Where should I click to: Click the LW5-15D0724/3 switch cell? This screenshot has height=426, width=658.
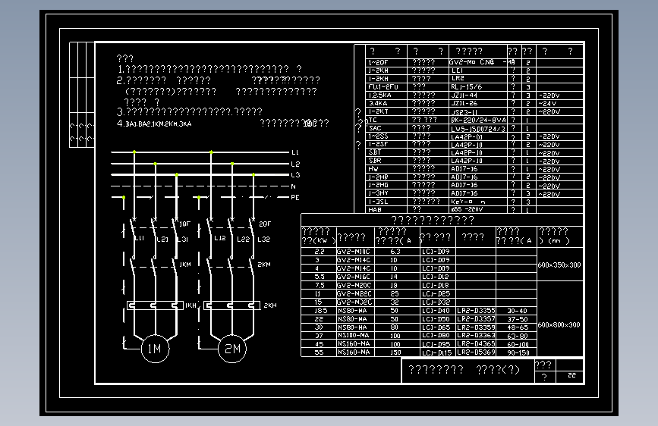click(478, 129)
